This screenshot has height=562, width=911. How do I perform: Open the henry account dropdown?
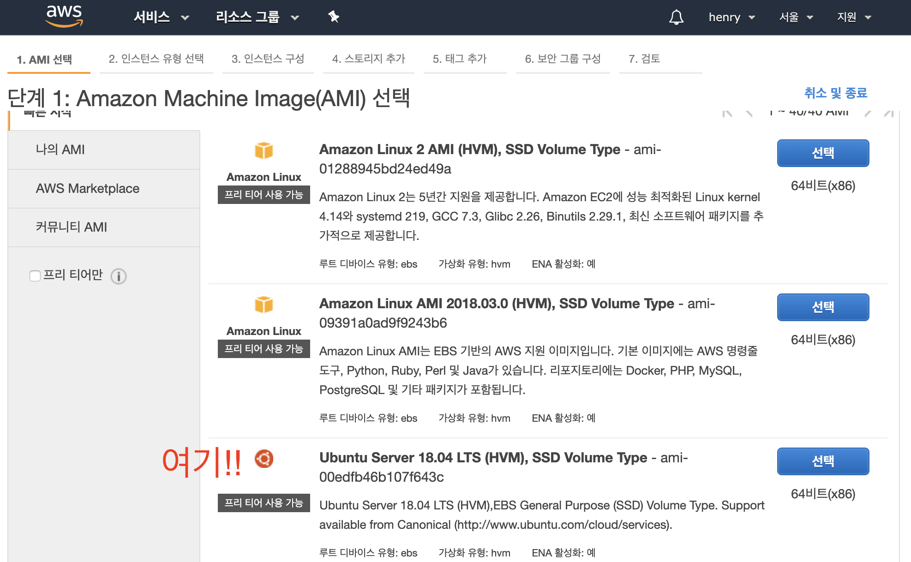pyautogui.click(x=731, y=18)
